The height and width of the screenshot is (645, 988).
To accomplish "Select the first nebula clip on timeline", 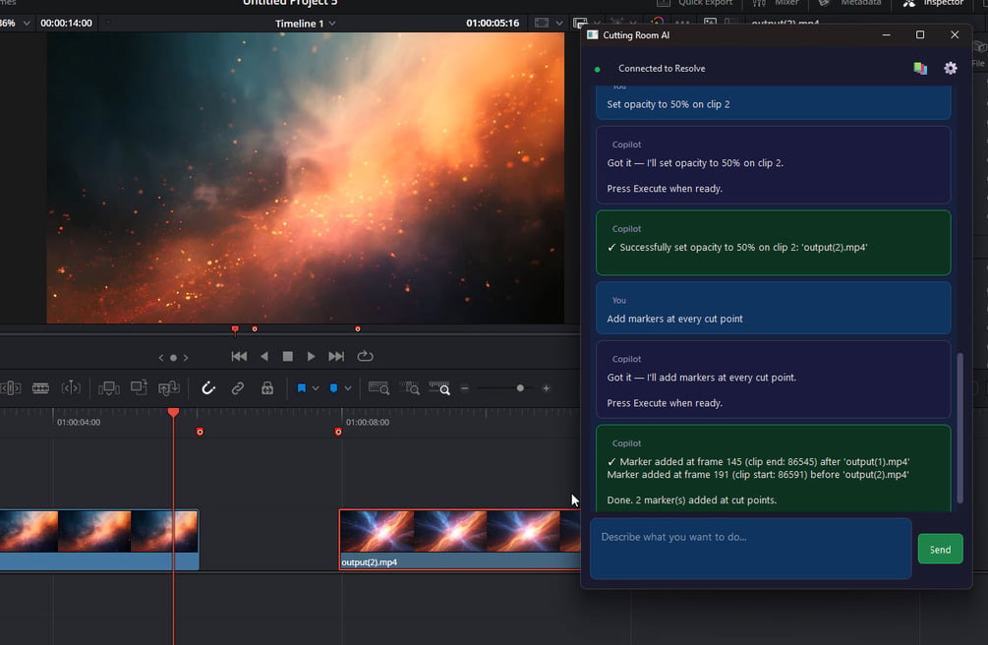I will pyautogui.click(x=99, y=540).
